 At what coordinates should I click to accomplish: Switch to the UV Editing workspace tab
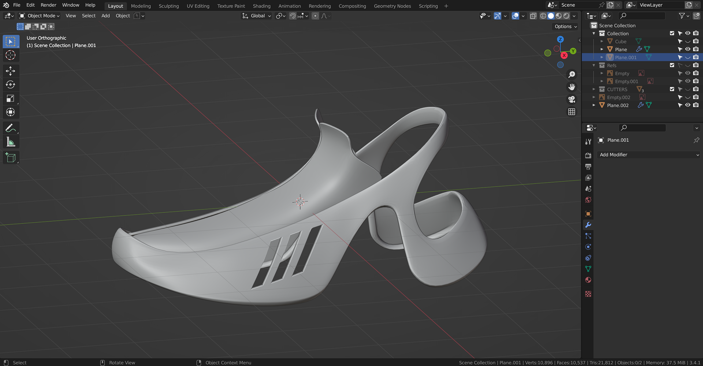[x=198, y=6]
